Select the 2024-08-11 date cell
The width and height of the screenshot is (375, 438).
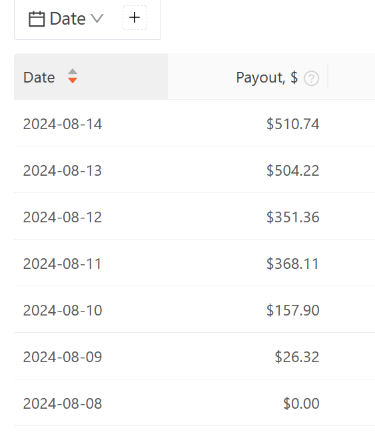click(x=62, y=264)
